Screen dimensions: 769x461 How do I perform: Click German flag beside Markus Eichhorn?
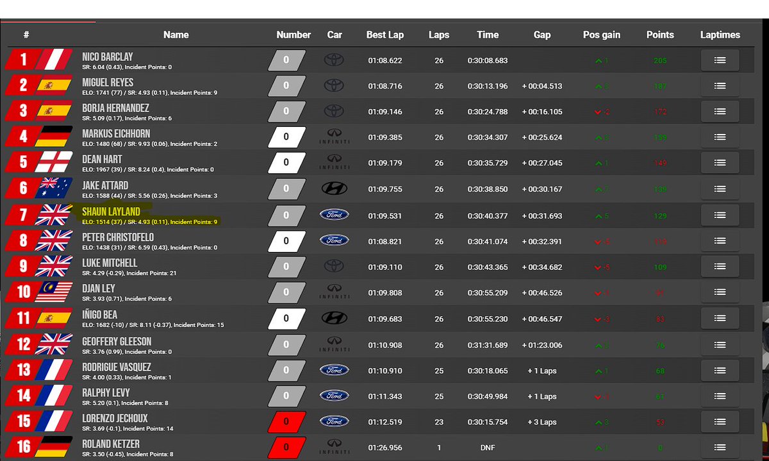point(54,137)
